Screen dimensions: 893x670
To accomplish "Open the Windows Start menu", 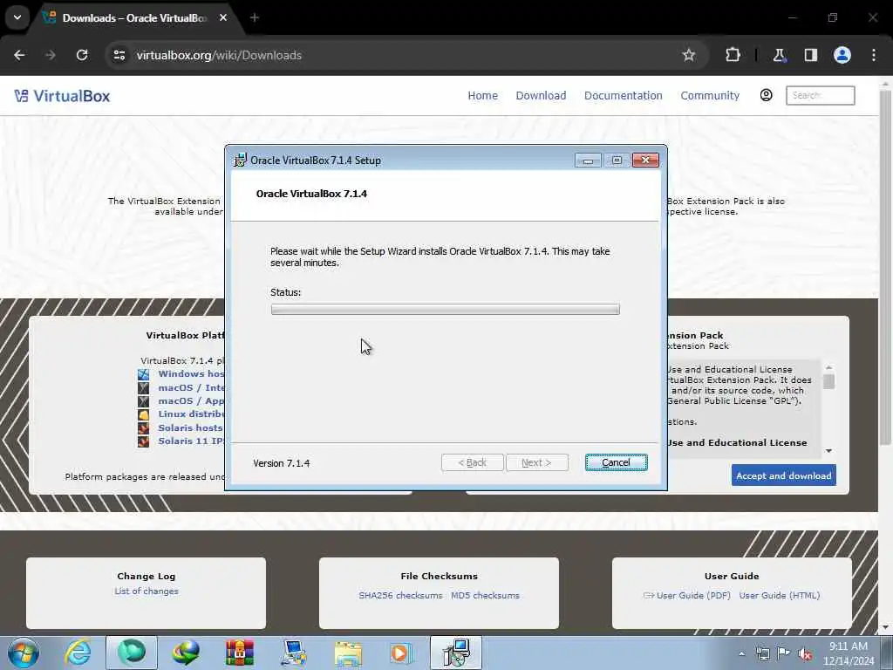I will pos(24,653).
